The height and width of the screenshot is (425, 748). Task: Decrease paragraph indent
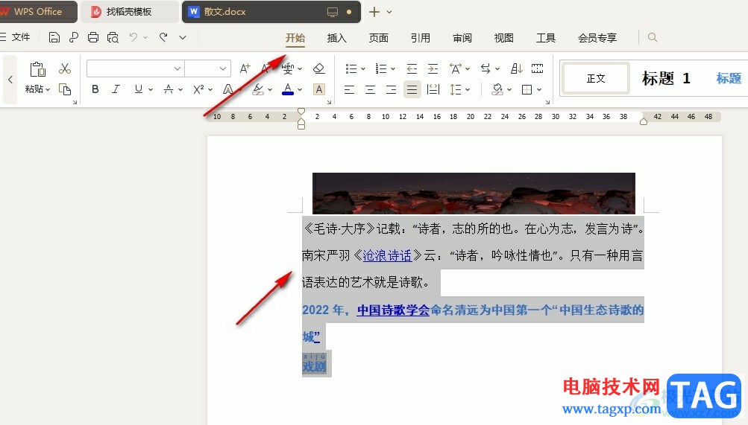[412, 68]
